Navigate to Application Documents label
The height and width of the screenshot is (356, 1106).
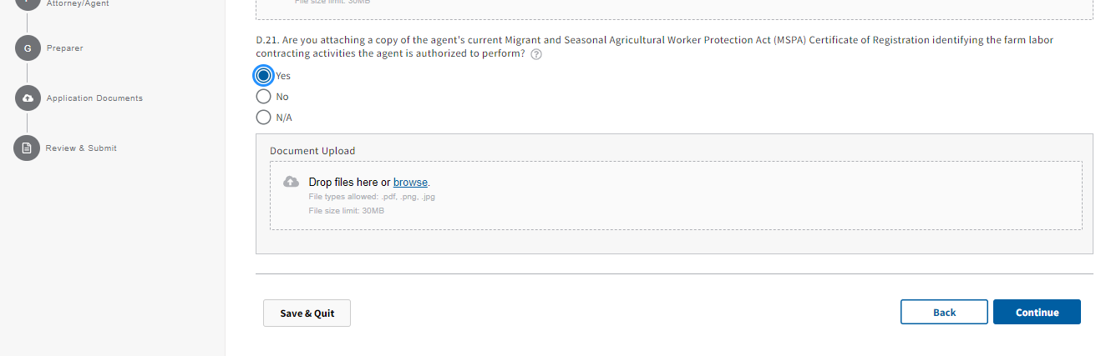[x=94, y=98]
